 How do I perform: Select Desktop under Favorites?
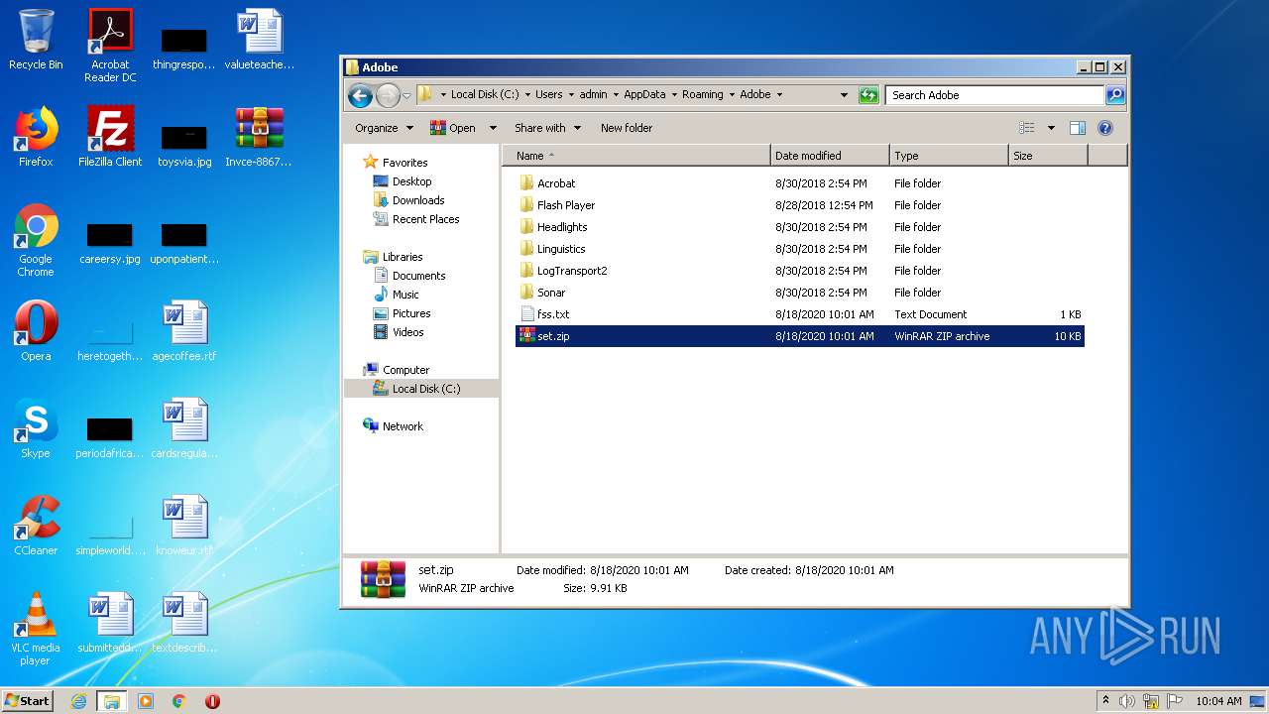point(411,181)
